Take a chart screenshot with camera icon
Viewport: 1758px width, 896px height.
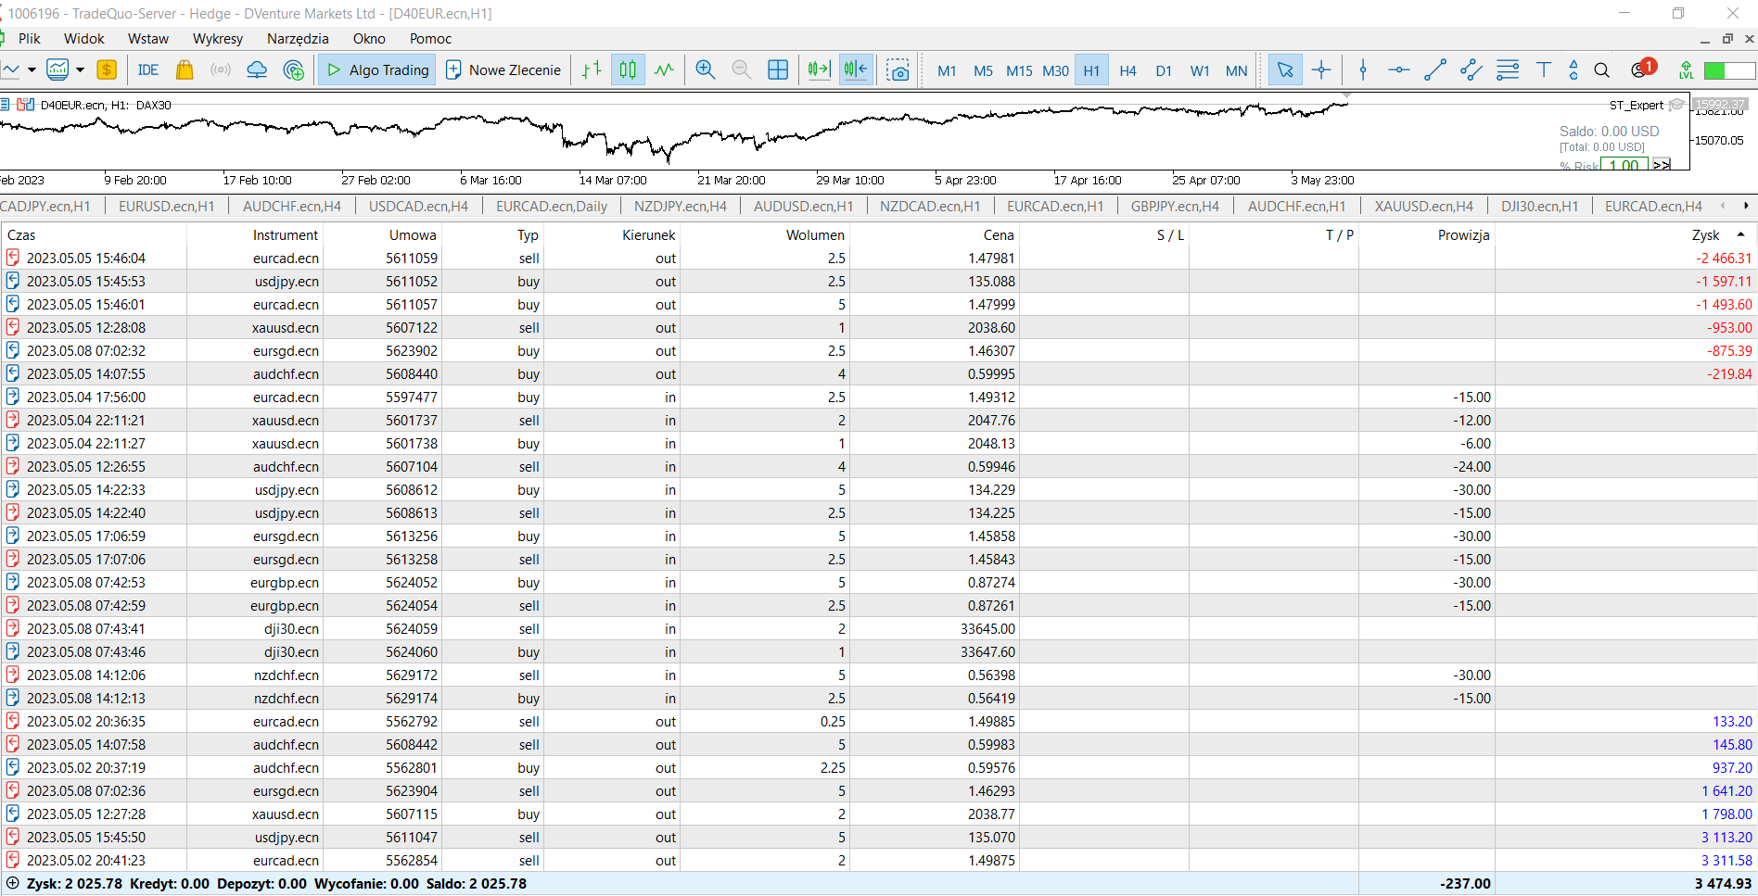point(898,70)
